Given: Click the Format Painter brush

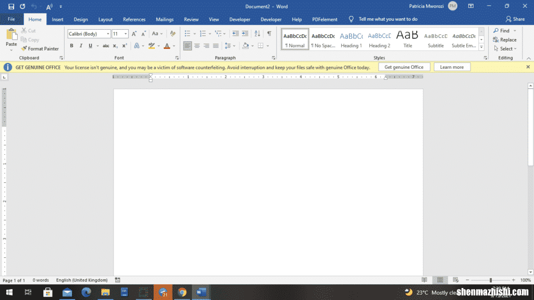Looking at the screenshot, I should 24,48.
